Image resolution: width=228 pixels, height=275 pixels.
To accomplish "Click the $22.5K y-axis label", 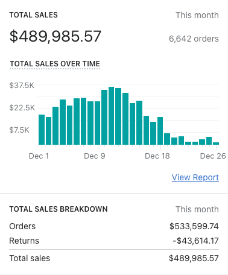I will (22, 108).
